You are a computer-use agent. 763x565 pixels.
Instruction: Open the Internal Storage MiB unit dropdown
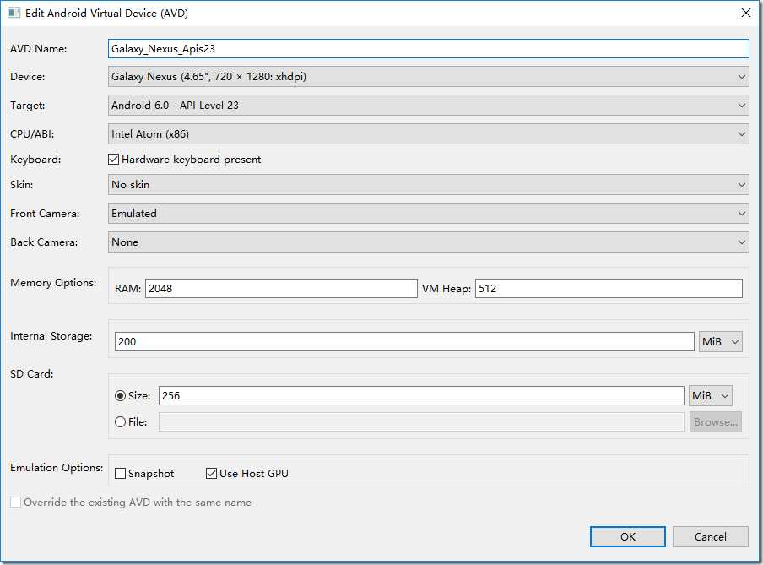click(x=721, y=341)
